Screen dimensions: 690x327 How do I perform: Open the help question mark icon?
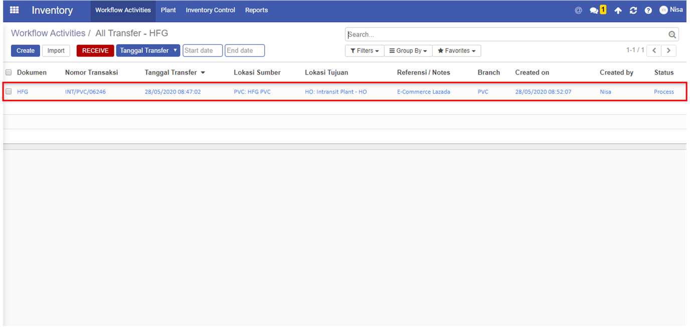pos(648,11)
